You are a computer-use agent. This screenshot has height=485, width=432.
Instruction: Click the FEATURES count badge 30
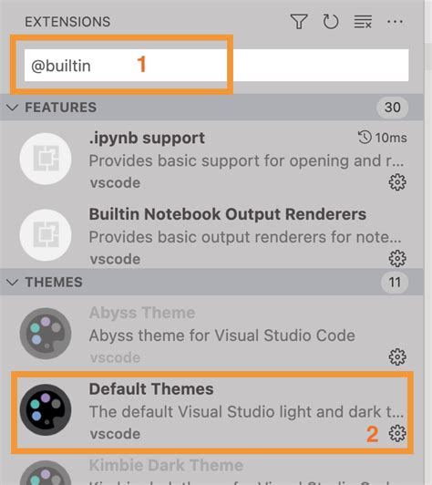[x=393, y=108]
